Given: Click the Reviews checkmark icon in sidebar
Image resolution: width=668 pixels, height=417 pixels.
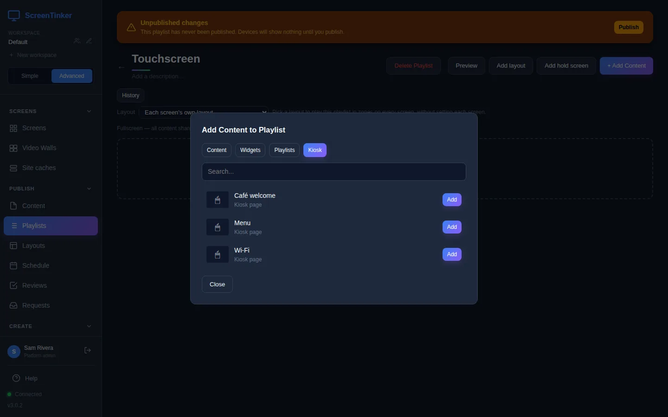Looking at the screenshot, I should pos(13,285).
